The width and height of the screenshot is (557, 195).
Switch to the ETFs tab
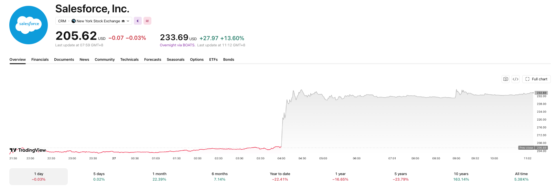(x=213, y=59)
